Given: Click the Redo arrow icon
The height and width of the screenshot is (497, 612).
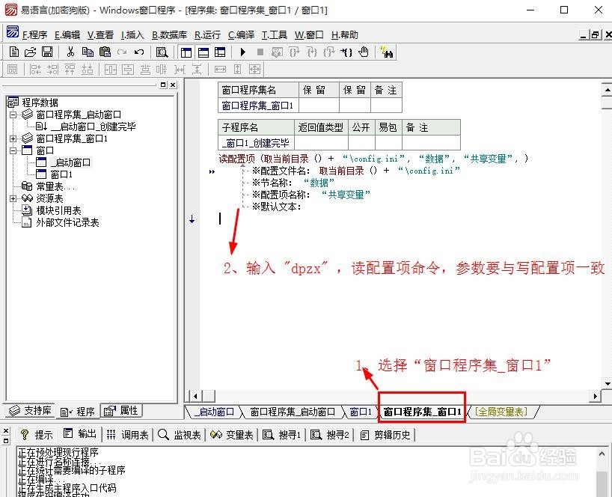Looking at the screenshot, I should tap(122, 52).
